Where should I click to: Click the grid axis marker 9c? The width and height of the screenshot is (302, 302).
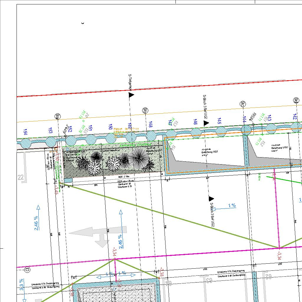242,104
